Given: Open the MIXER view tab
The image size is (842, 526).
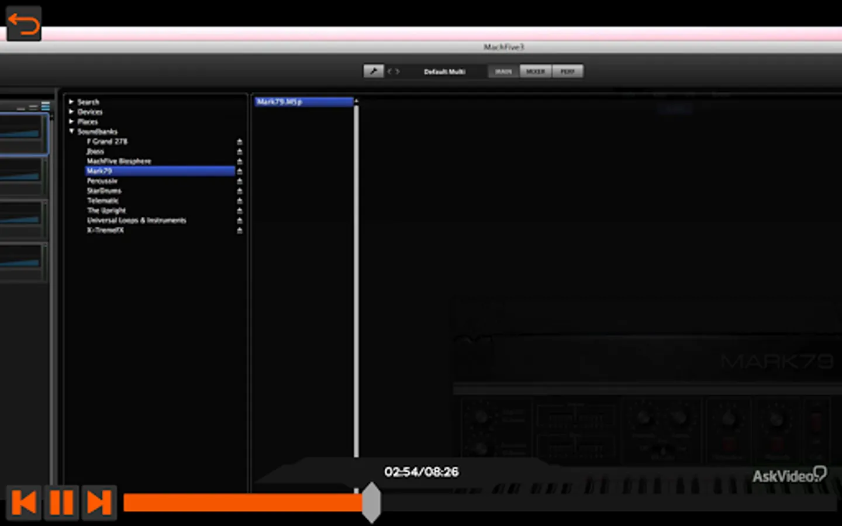Looking at the screenshot, I should click(x=535, y=71).
